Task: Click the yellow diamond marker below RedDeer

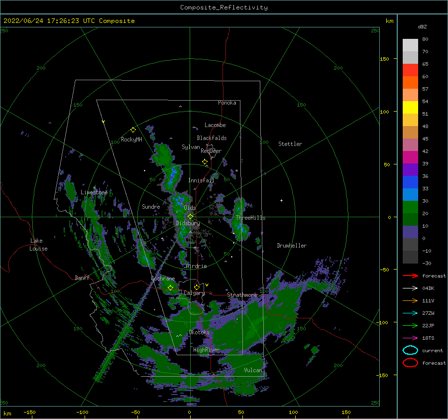Action: coord(205,162)
